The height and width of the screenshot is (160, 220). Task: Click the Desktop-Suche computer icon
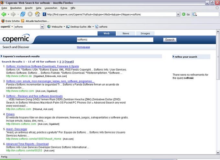68,27
